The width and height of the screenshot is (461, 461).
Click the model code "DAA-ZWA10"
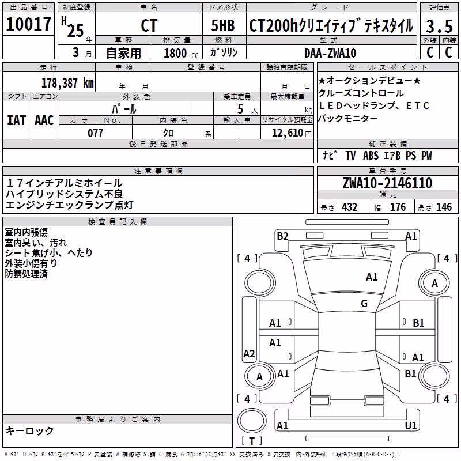(330, 53)
